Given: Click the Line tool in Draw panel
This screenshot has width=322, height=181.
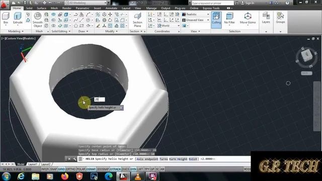Looking at the screenshot, I should 82,20.
